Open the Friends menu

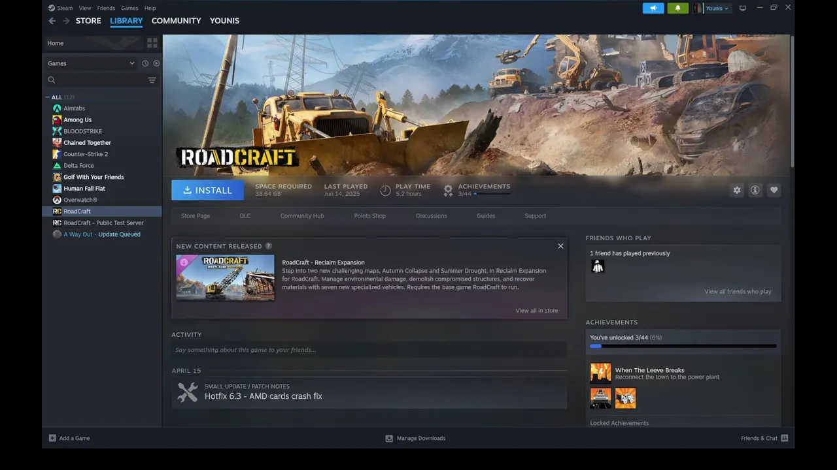tap(106, 8)
